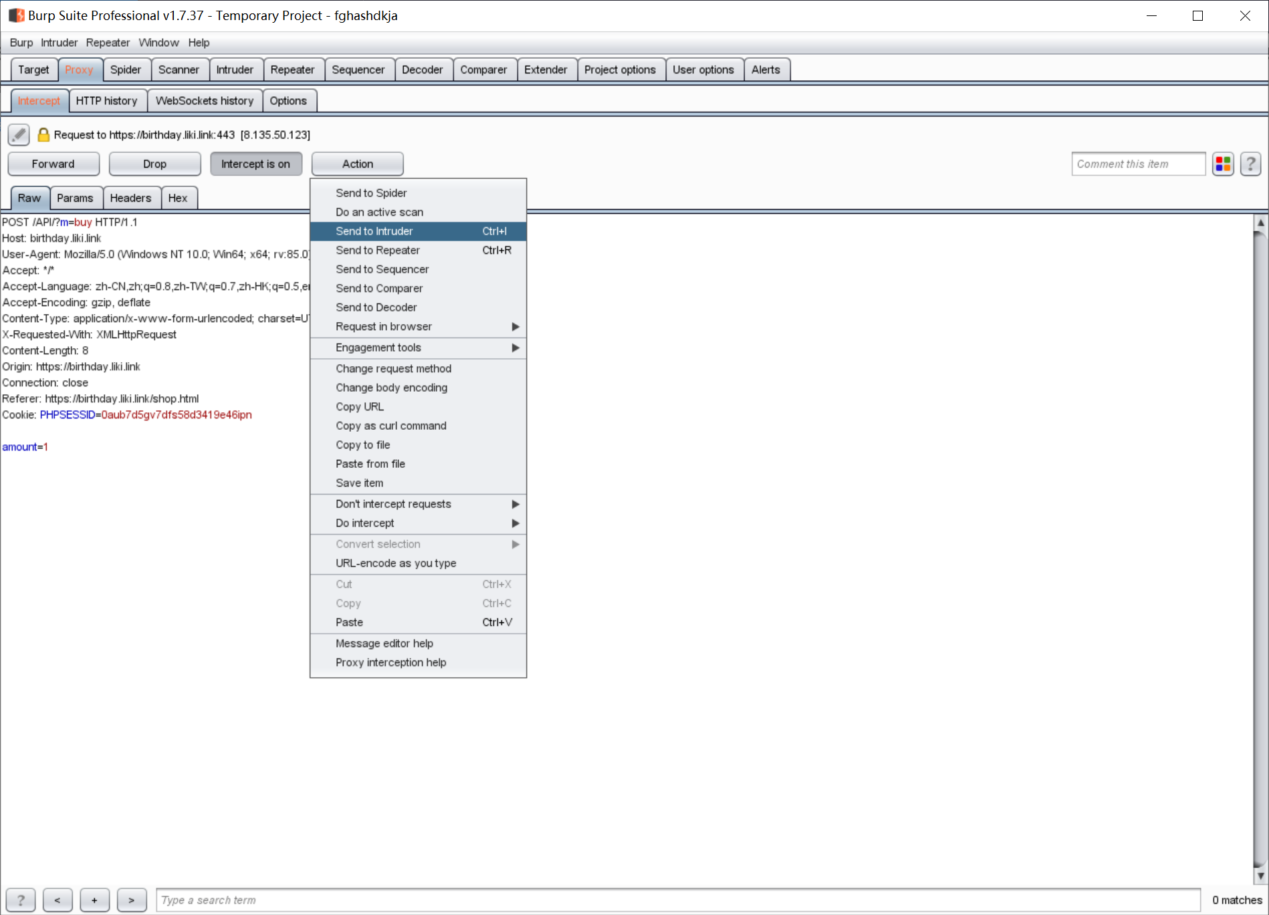
Task: Choose Send to Spider
Action: [x=419, y=193]
